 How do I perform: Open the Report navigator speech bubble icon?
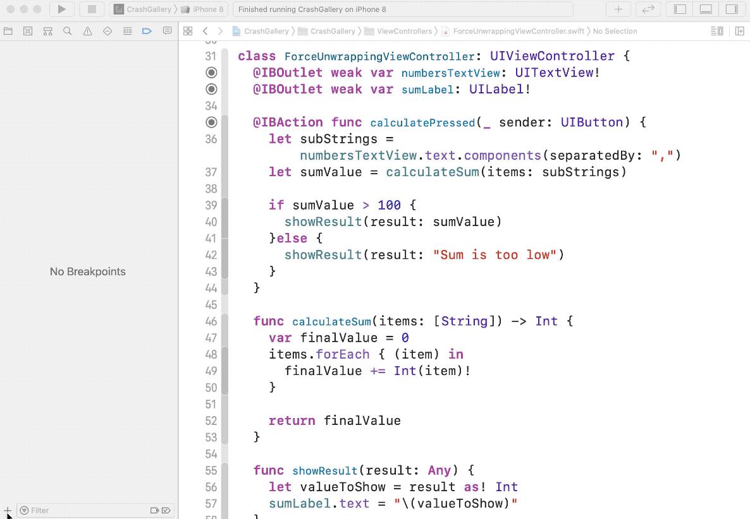pos(167,31)
